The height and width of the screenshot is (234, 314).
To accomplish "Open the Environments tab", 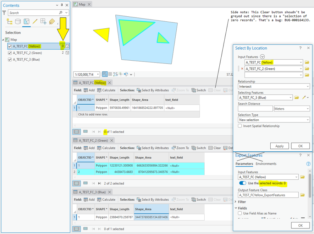I will click(x=266, y=164).
